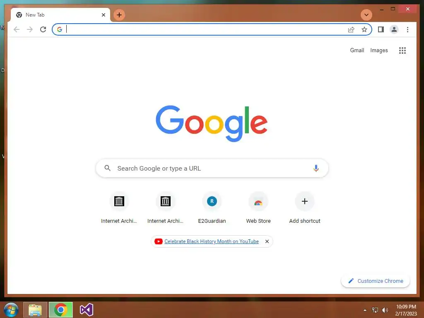Click the Google logo
The width and height of the screenshot is (424, 318).
pyautogui.click(x=212, y=123)
